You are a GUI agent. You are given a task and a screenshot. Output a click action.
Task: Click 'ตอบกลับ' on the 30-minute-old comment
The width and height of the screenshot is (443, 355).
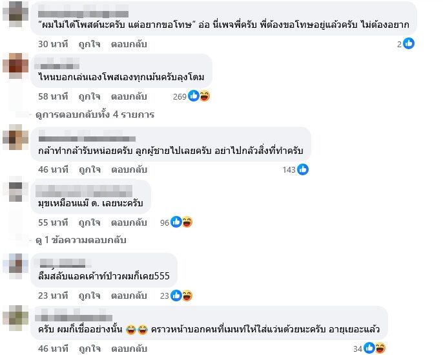[x=129, y=44]
